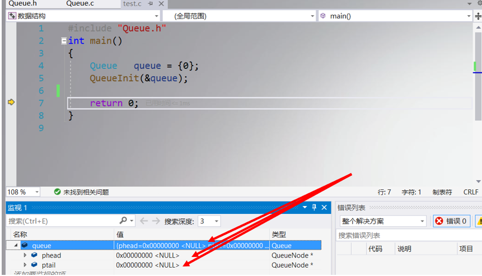Click the yellow current-statement arrow at line 7
Image resolution: width=482 pixels, height=276 pixels.
11,102
